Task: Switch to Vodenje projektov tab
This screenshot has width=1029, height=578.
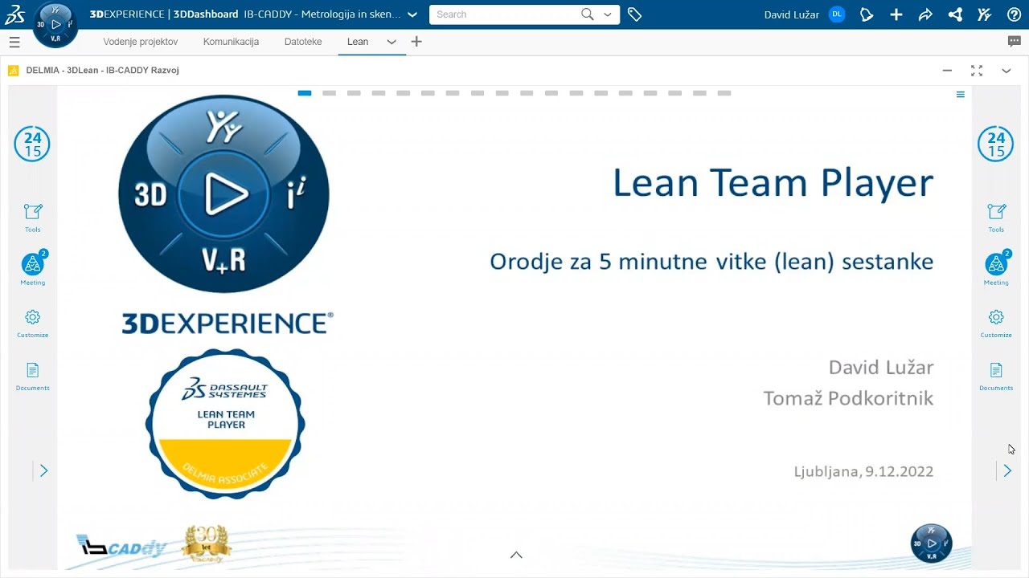Action: (141, 42)
